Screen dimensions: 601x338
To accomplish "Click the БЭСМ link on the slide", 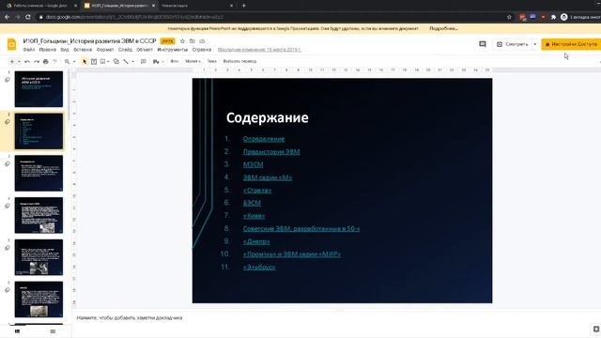I will point(252,203).
